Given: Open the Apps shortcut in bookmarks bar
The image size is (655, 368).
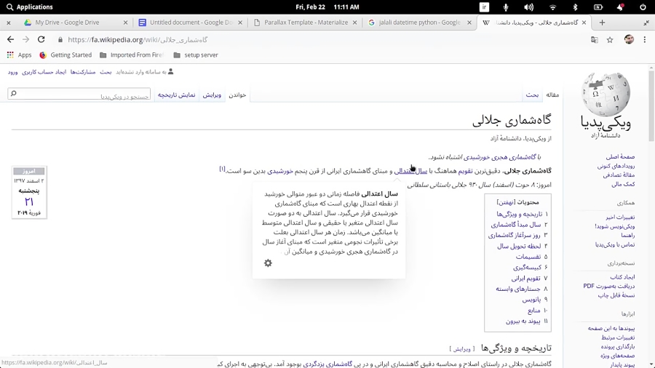Looking at the screenshot, I should pyautogui.click(x=20, y=55).
